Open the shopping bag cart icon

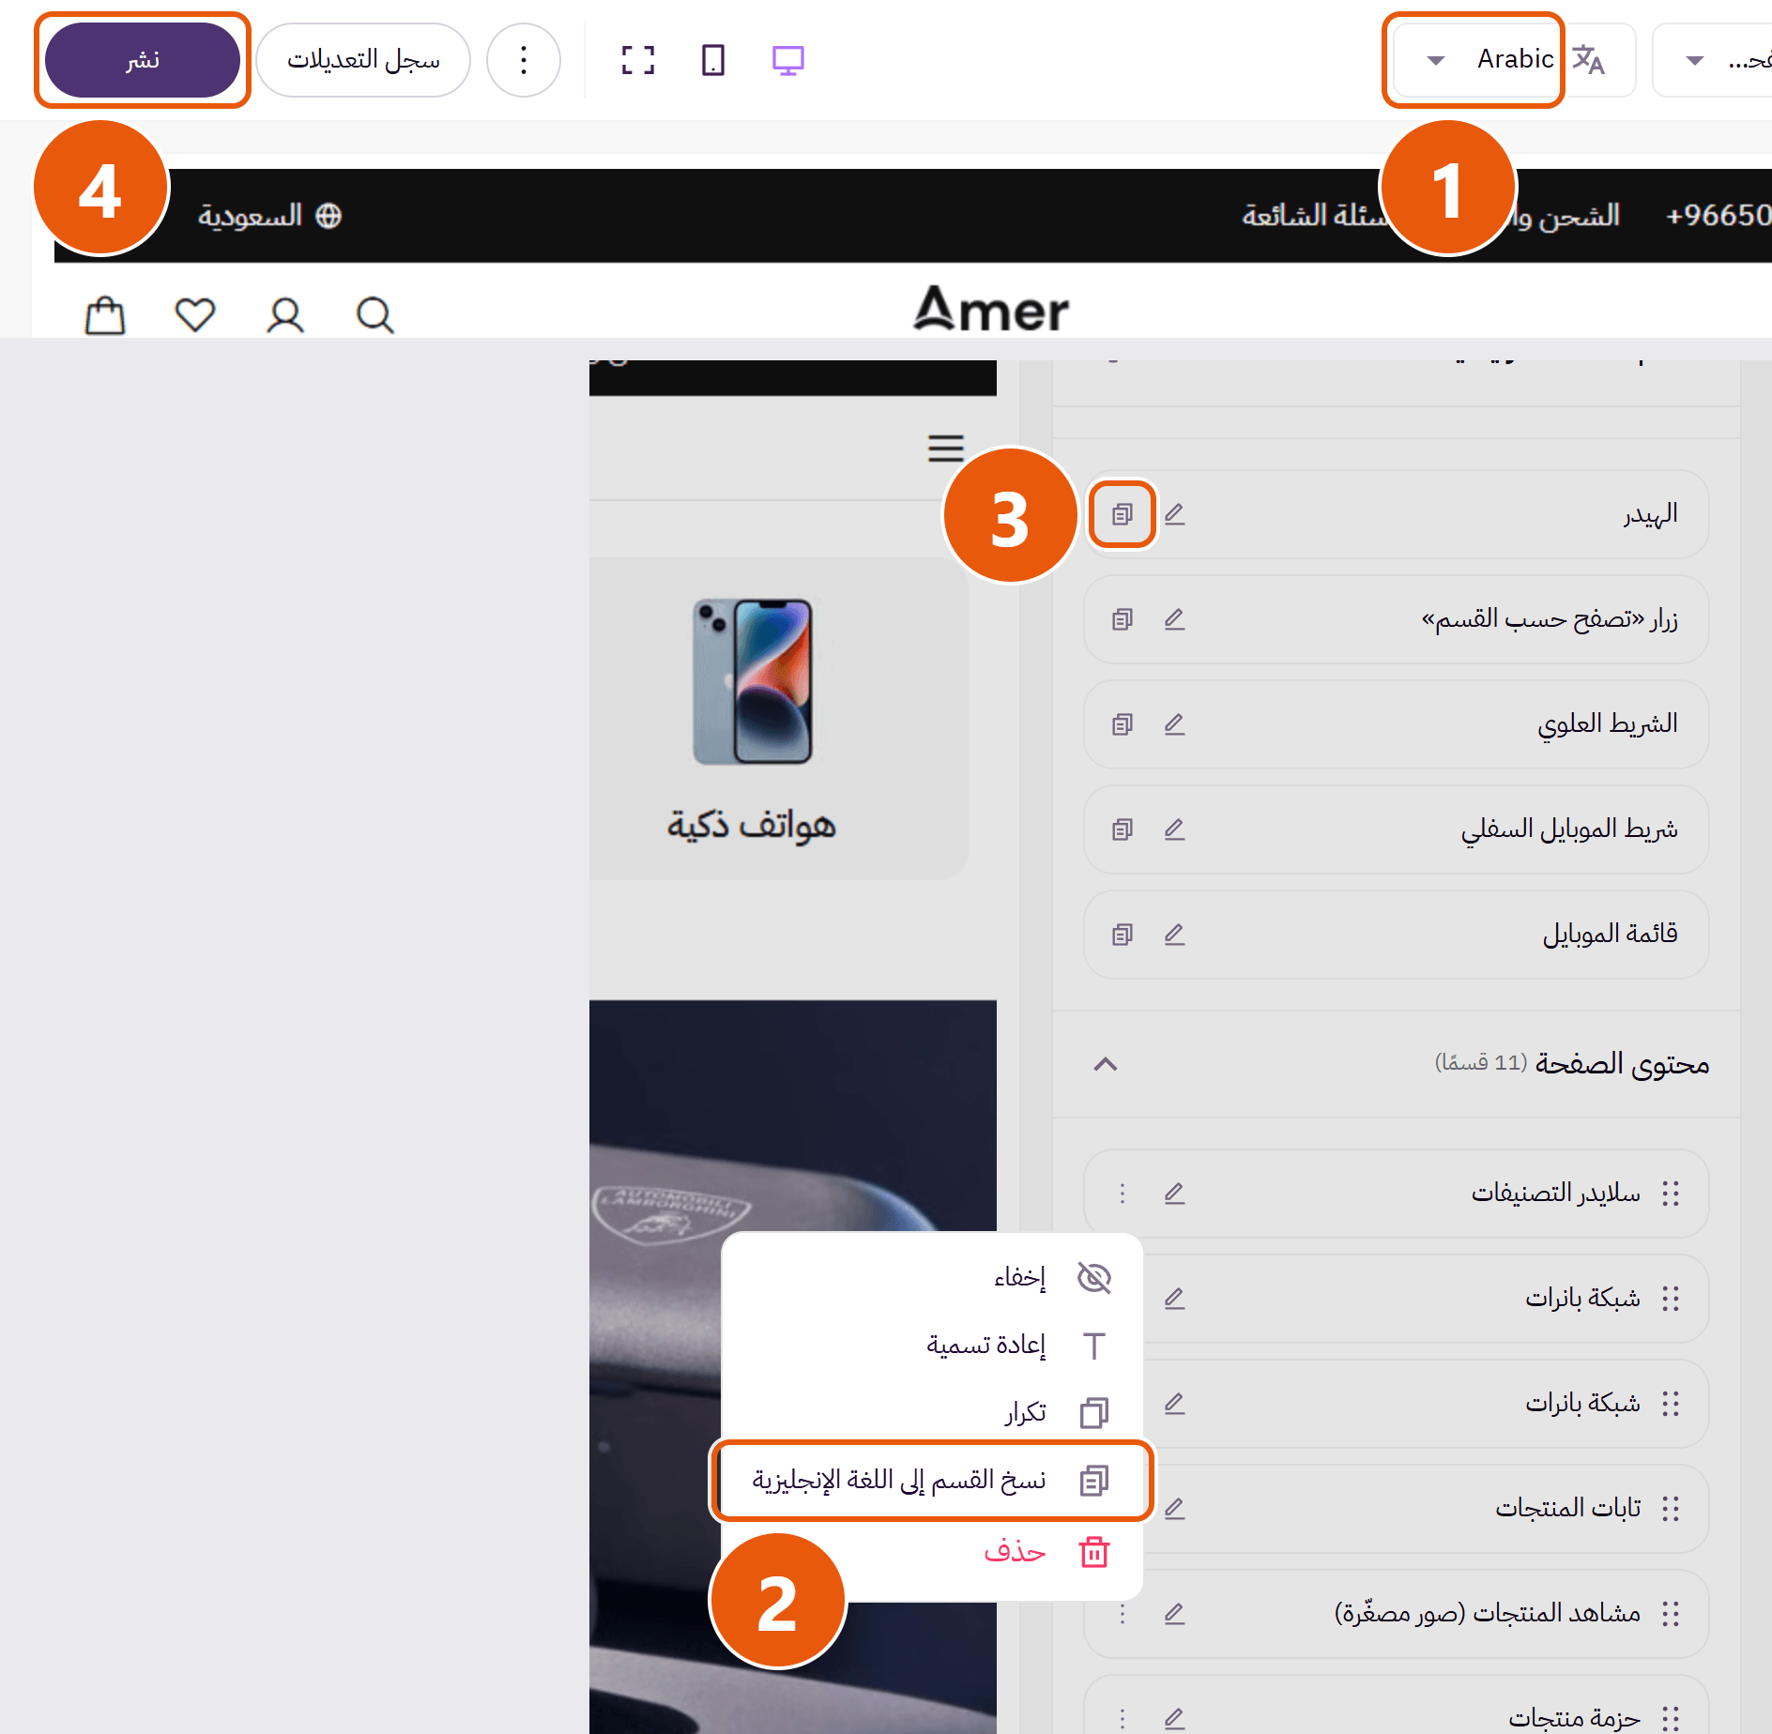[x=105, y=315]
